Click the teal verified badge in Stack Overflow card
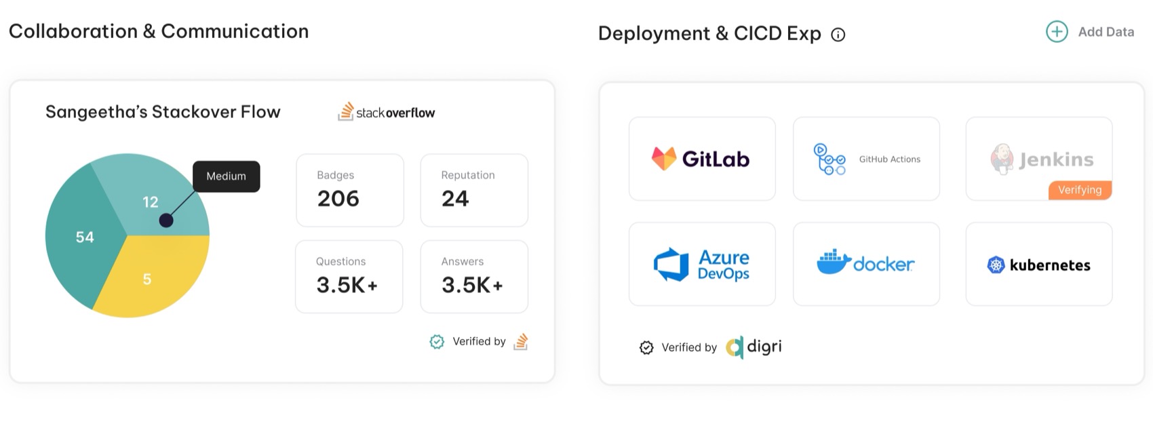Viewport: 1153px width, 426px height. (x=437, y=341)
